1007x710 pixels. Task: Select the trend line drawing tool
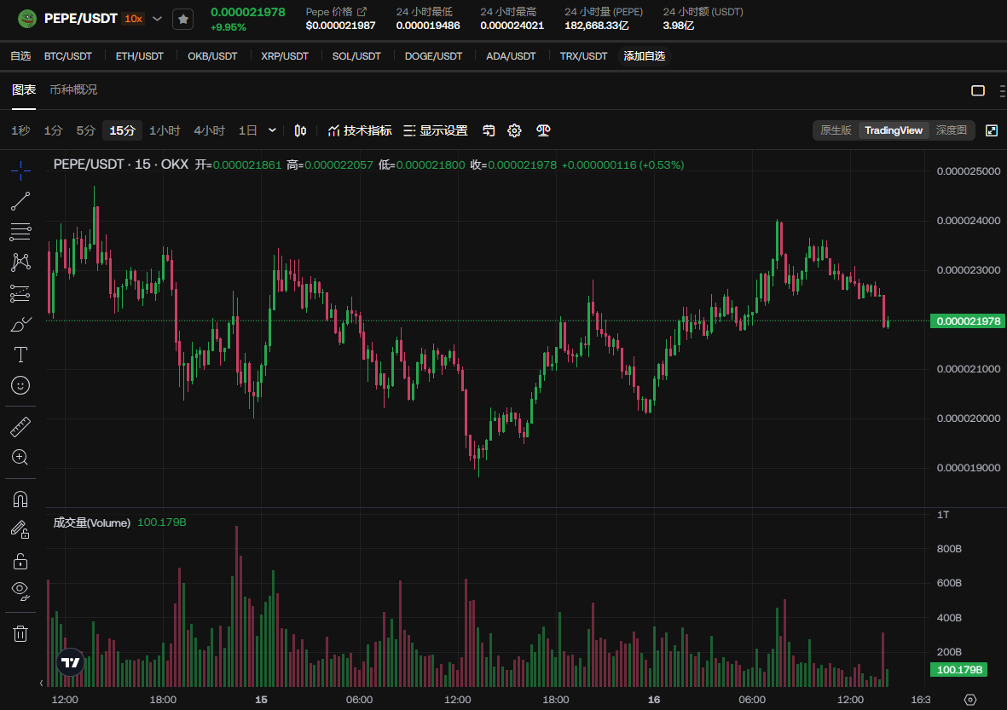tap(20, 201)
